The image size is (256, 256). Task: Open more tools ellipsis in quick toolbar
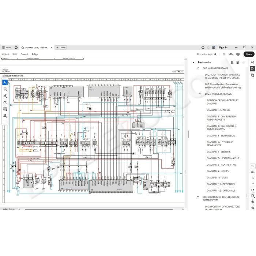(5, 122)
